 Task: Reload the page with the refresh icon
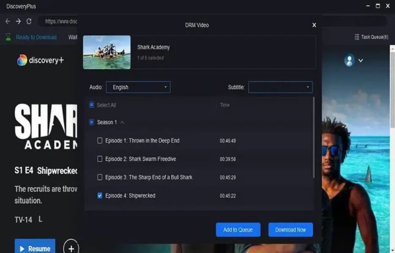29,22
